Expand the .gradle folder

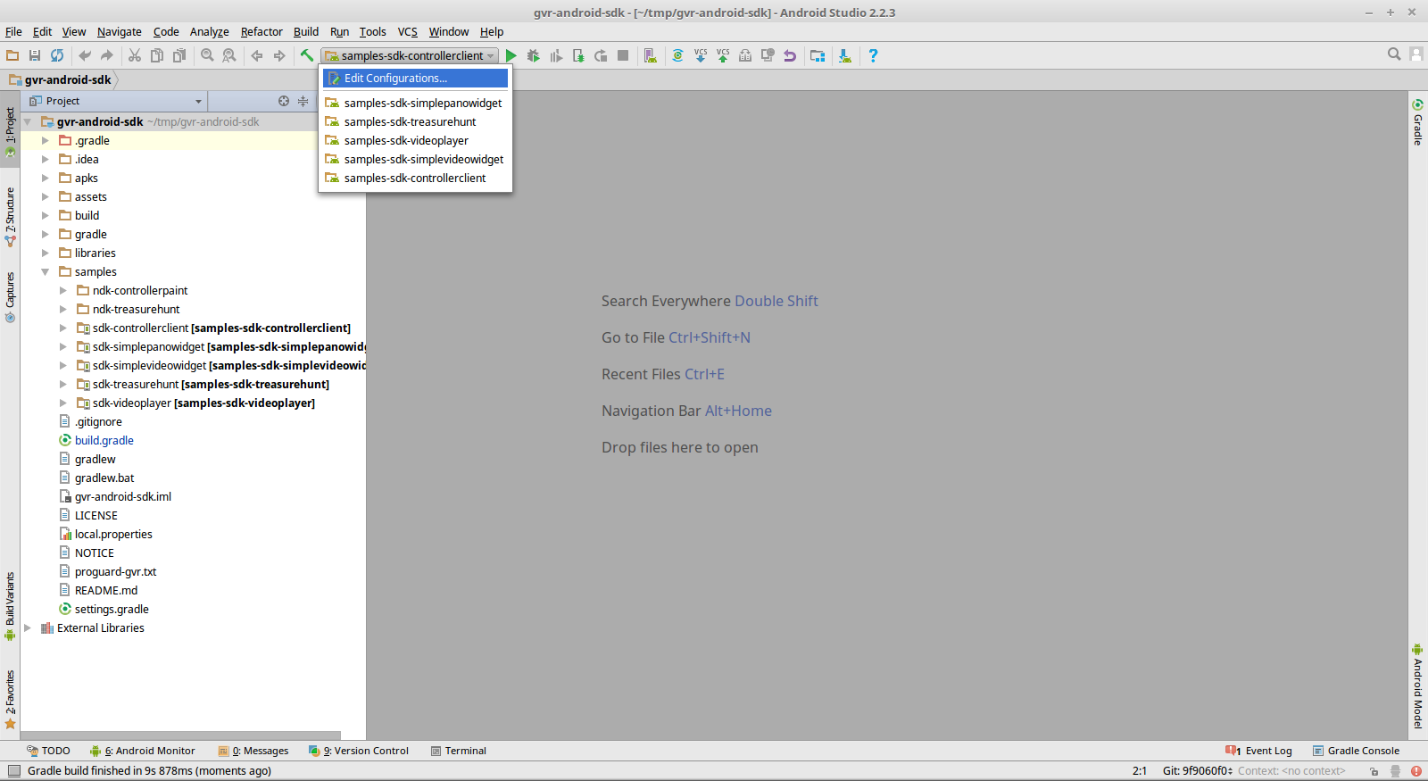click(46, 141)
